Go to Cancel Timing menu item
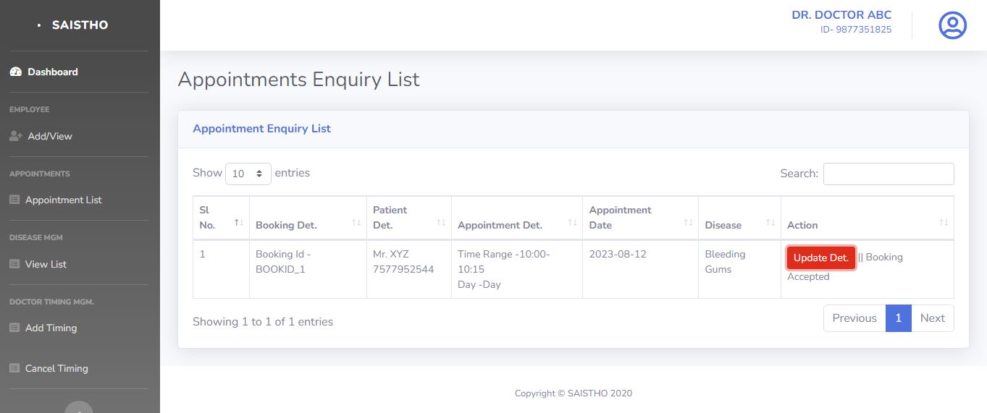The image size is (987, 413). click(56, 368)
